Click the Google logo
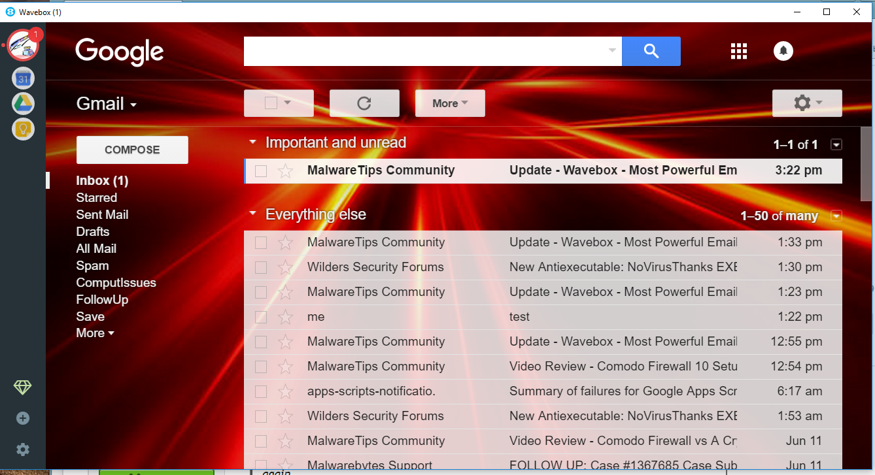 (120, 52)
